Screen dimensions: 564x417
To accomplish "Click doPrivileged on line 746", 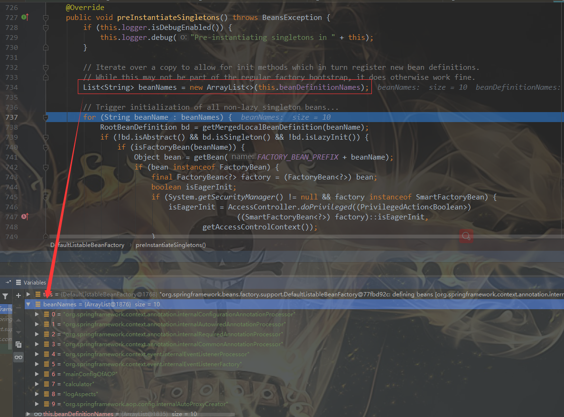I will [326, 207].
